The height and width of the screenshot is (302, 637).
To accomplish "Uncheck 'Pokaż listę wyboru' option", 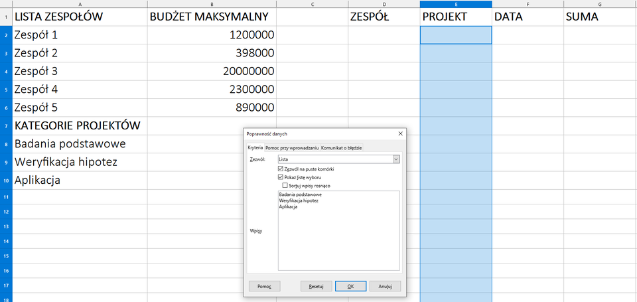I will click(x=281, y=177).
